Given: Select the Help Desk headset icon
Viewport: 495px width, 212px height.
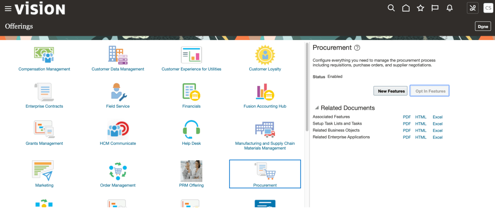Looking at the screenshot, I should [x=191, y=129].
